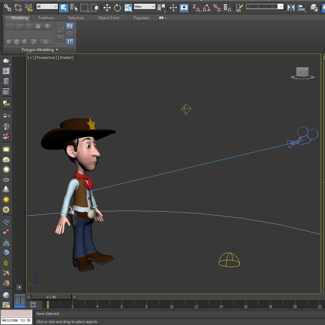
Task: Activate the Select and Move tool
Action: [107, 8]
